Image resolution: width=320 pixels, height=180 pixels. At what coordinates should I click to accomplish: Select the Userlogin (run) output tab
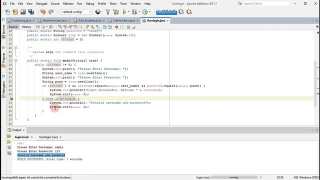click(x=48, y=137)
